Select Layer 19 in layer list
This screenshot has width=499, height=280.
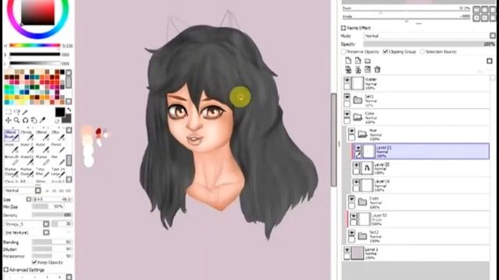(x=420, y=185)
